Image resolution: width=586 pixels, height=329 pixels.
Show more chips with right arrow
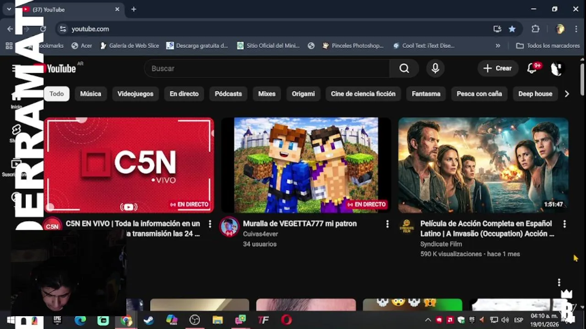pyautogui.click(x=567, y=94)
